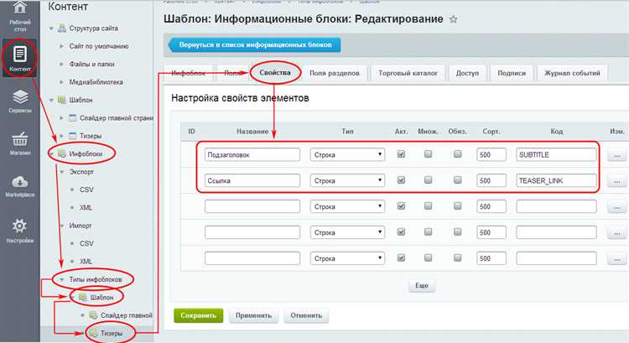Open type dropdown for Ссылка property
Screen dimensions: 629x343
(x=347, y=181)
